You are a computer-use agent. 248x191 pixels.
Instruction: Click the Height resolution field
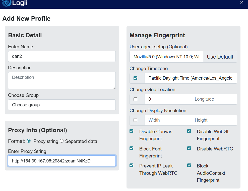pos(214,120)
